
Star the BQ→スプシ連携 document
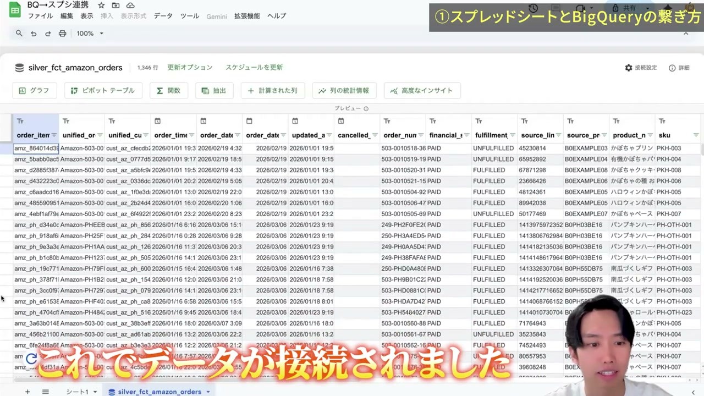pos(101,5)
